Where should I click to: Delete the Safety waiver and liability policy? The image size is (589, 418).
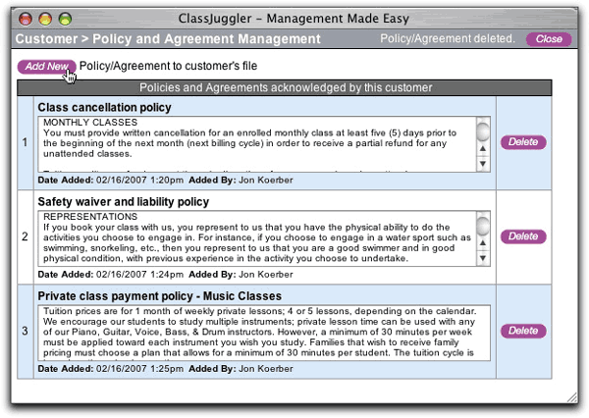pyautogui.click(x=523, y=236)
